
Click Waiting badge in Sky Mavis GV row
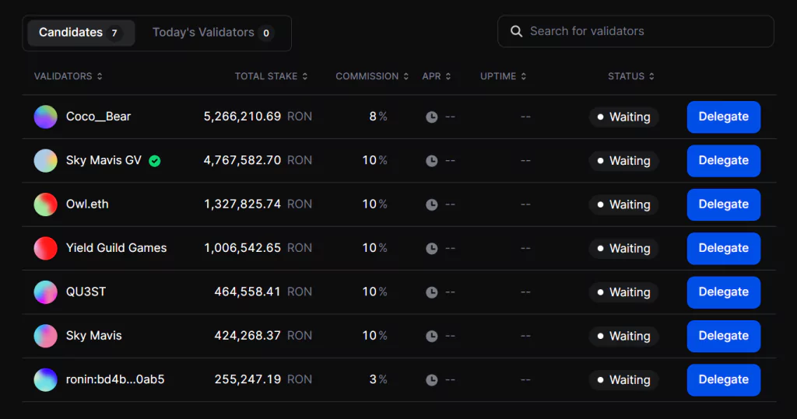coord(623,161)
